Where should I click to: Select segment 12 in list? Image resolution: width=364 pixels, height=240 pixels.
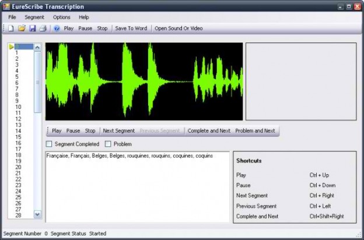[18, 119]
